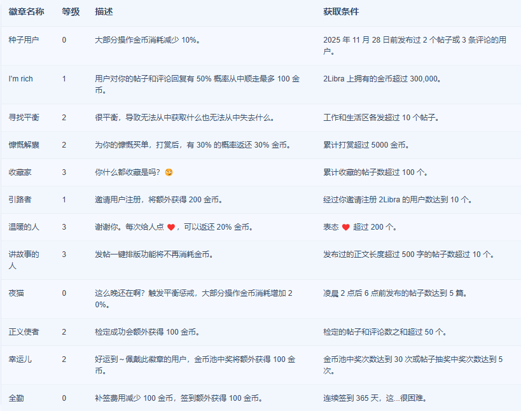
Task: Click the 慷慨解囊 badge name
Action: tap(24, 145)
